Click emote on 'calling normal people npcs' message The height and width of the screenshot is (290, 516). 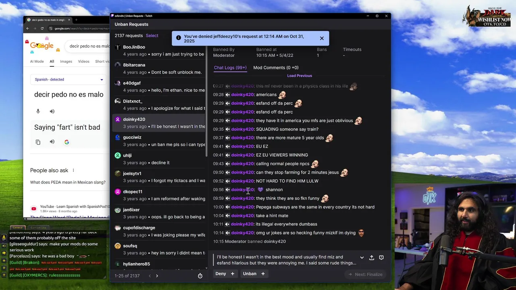coord(315,164)
